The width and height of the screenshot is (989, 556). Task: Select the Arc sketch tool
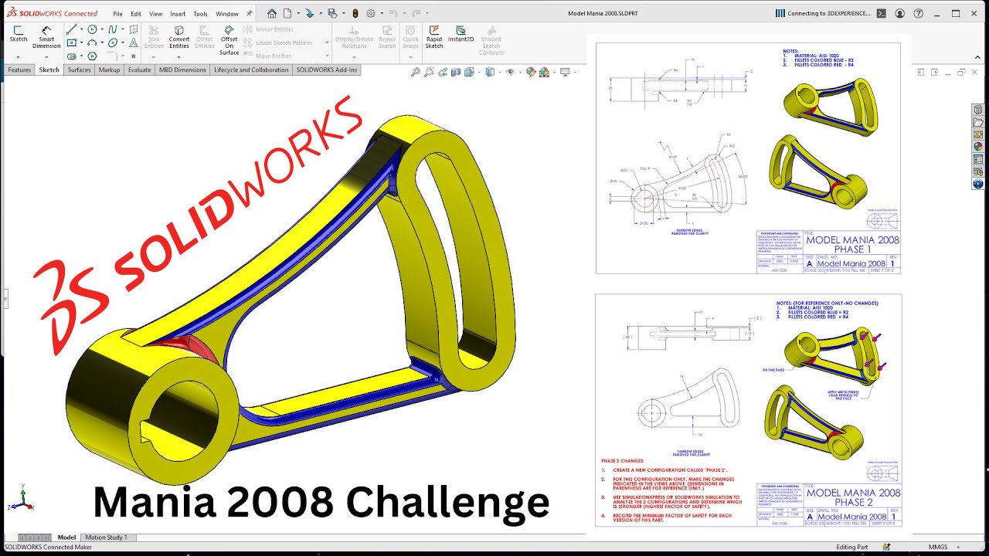click(x=92, y=42)
